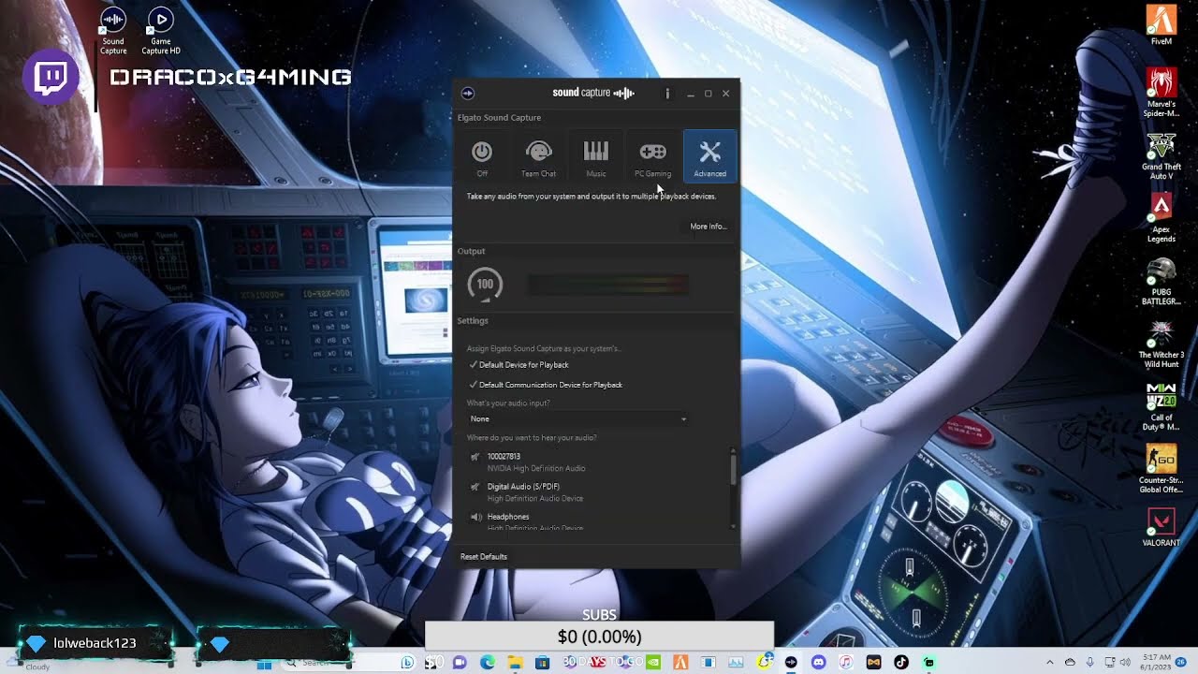
Task: Open Marvel's Spider-Man desktop shortcut
Action: 1161,92
